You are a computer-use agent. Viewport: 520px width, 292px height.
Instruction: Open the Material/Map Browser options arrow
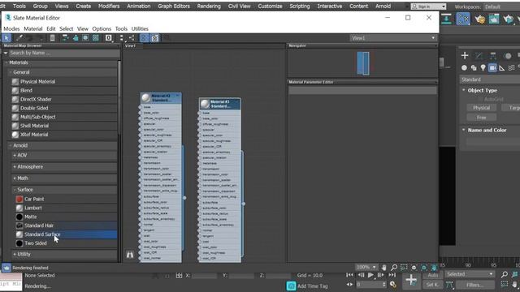(x=6, y=53)
